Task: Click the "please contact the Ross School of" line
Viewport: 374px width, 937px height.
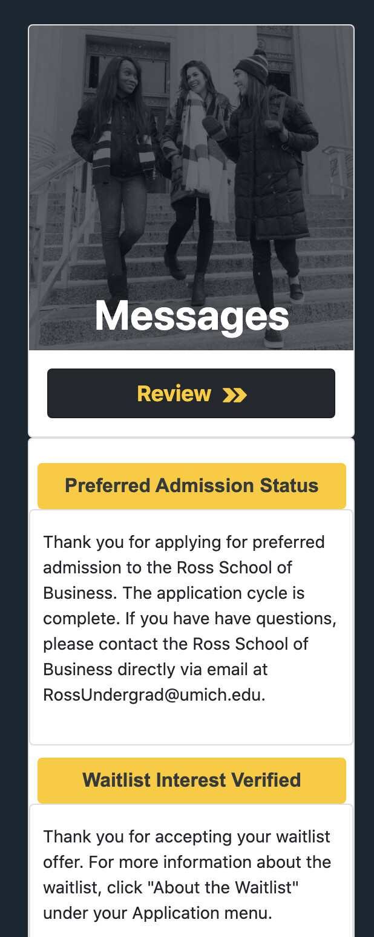Action: pos(176,644)
